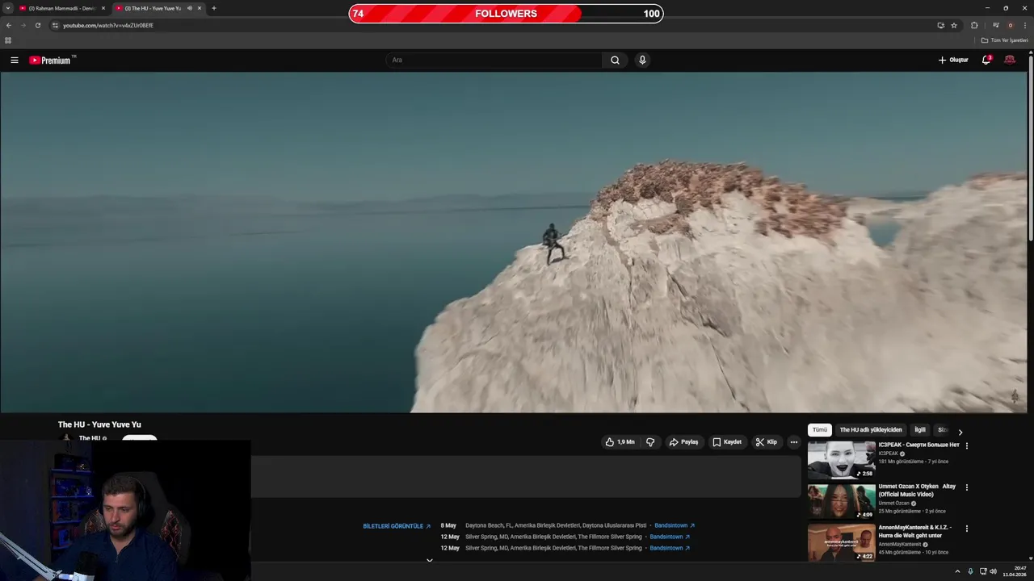1034x581 pixels.
Task: Reload the current page
Action: [37, 25]
